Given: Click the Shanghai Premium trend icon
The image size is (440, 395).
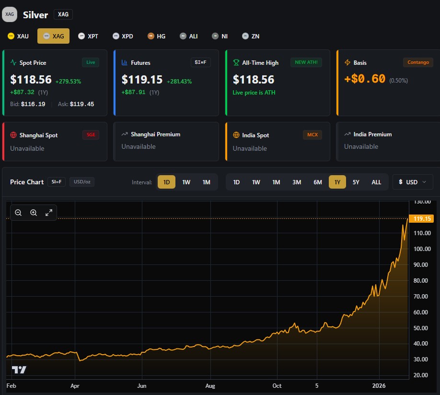Looking at the screenshot, I should [125, 134].
